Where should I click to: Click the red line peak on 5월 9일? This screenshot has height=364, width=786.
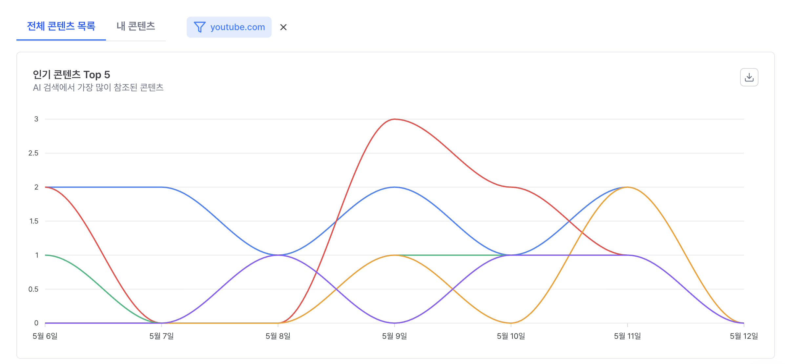click(x=395, y=119)
